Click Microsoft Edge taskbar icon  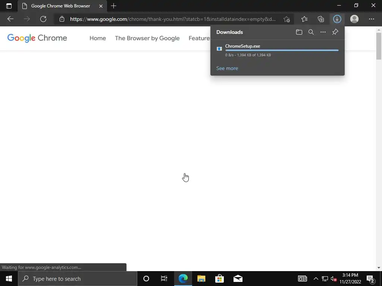[183, 279]
